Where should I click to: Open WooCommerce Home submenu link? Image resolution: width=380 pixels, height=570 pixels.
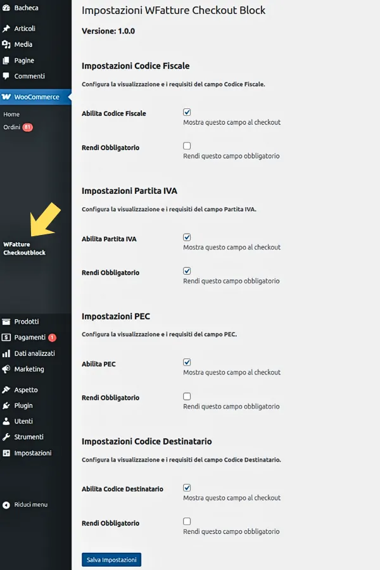tap(11, 114)
